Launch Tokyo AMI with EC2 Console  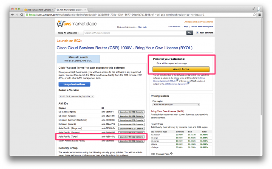pos(131,137)
